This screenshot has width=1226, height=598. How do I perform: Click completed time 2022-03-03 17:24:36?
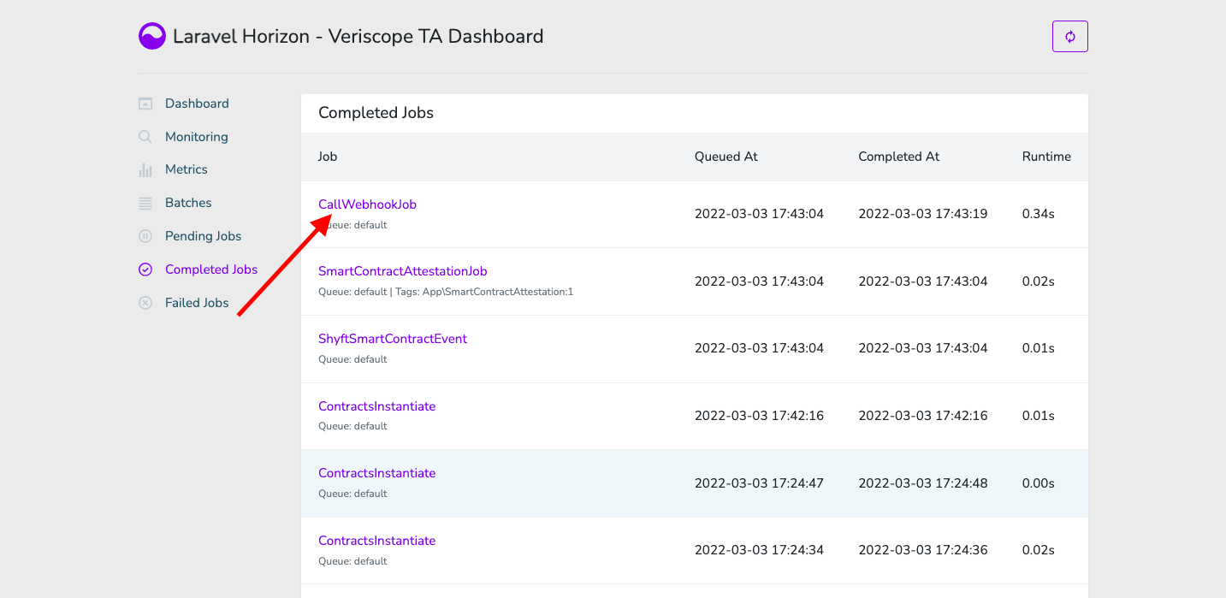click(x=923, y=550)
